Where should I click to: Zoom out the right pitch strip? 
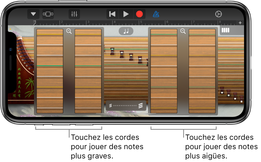[x=183, y=31]
